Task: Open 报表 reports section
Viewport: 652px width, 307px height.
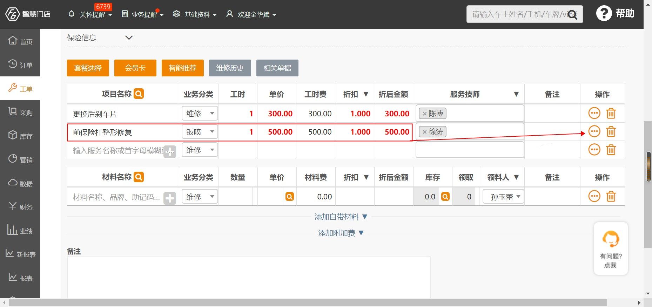Action: (20, 278)
